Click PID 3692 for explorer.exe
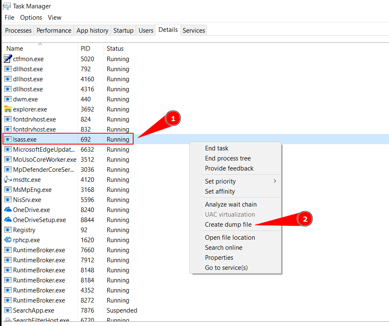Image resolution: width=389 pixels, height=326 pixels. point(87,109)
